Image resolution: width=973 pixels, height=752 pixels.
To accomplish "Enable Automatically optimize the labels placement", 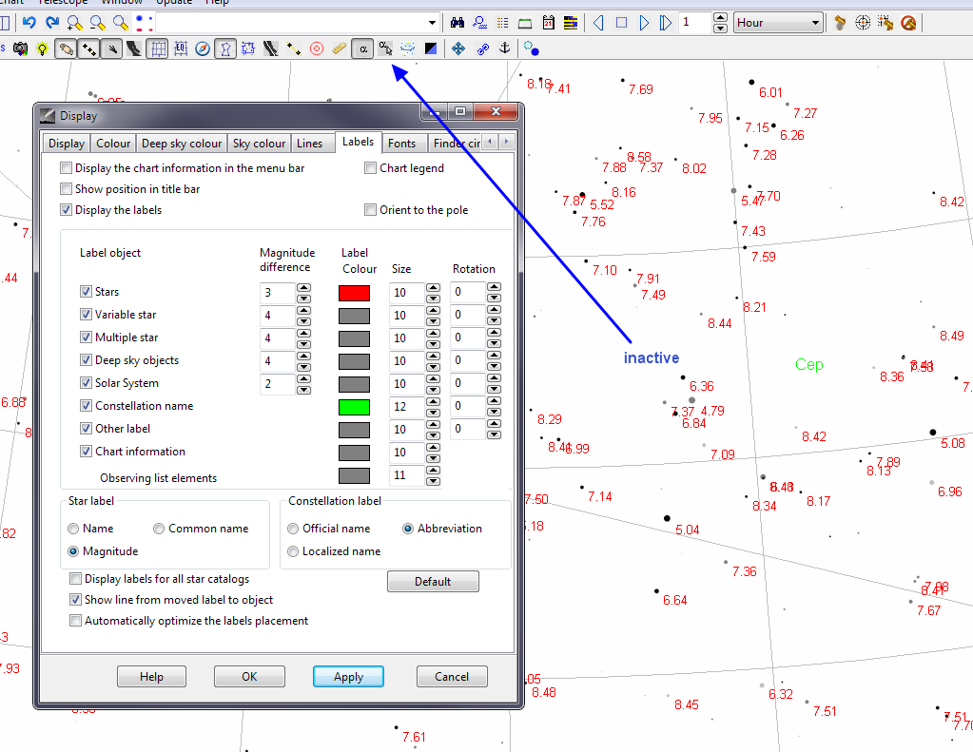I will point(75,621).
